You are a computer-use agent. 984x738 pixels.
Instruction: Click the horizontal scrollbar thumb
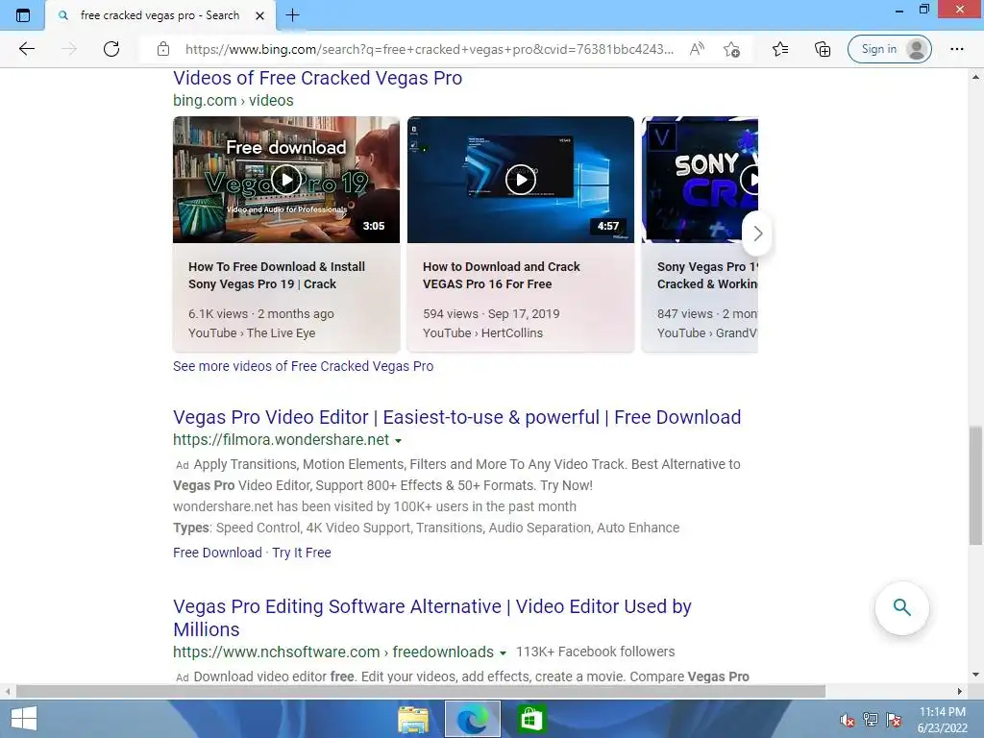pos(421,692)
